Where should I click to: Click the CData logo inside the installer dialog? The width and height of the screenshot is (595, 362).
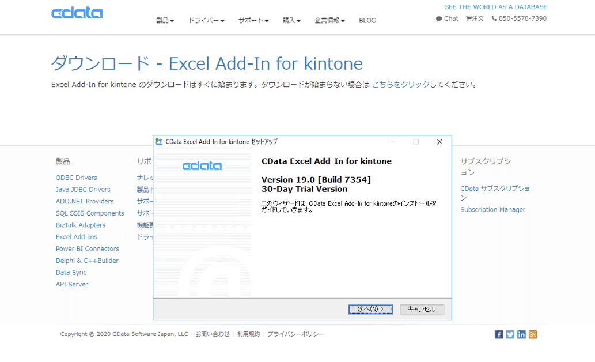point(202,165)
